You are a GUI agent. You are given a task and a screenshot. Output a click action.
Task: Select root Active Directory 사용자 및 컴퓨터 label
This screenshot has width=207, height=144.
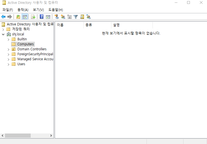[x=30, y=24]
